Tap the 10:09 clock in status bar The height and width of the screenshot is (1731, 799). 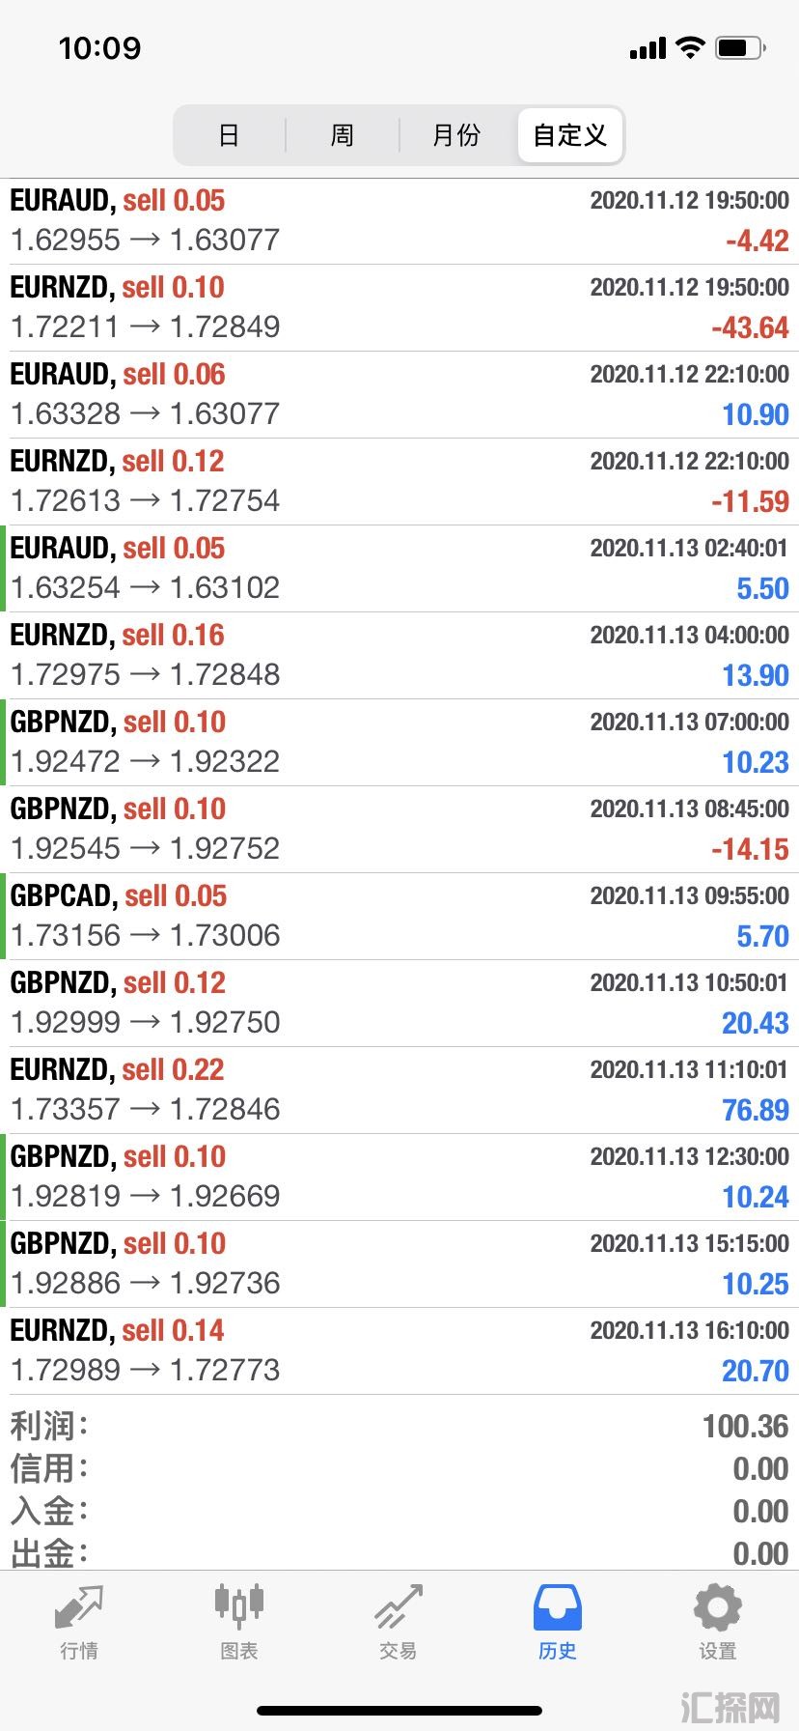(x=99, y=48)
